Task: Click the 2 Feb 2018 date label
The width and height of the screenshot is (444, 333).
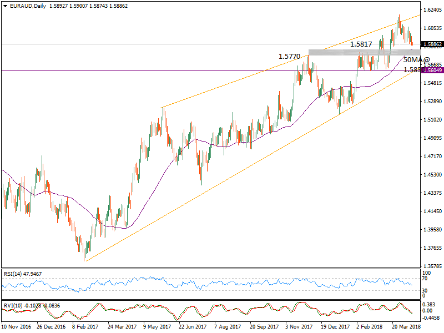Action: point(370,326)
